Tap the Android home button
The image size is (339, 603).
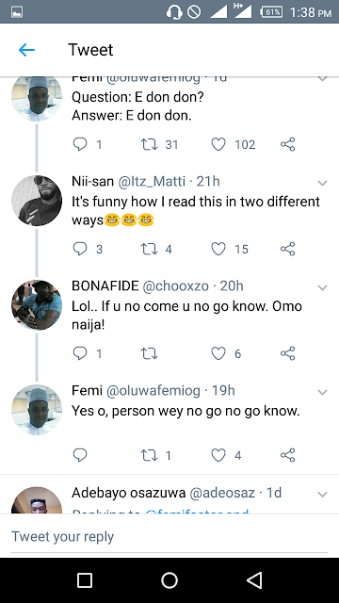[169, 580]
